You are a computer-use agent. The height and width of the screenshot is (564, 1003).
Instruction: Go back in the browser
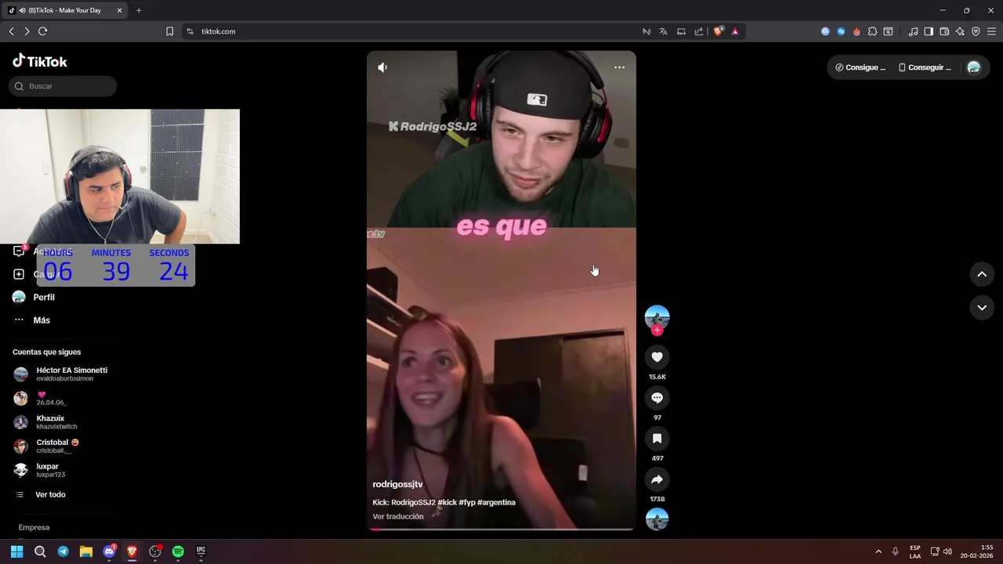[11, 31]
